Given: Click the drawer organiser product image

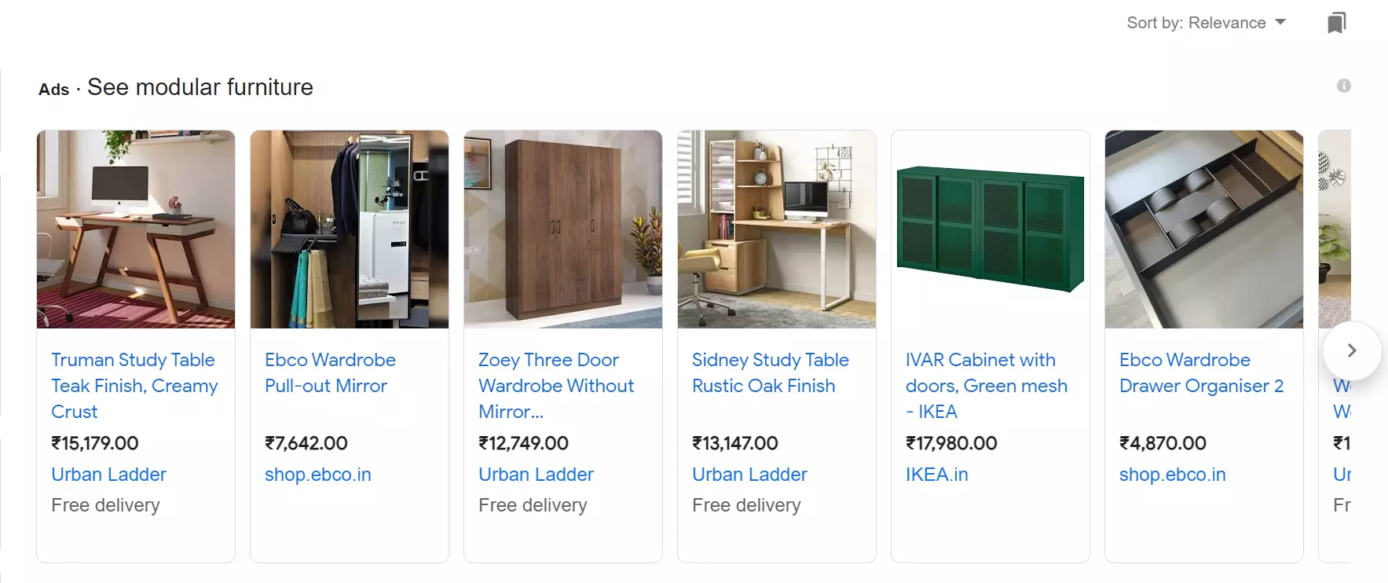Looking at the screenshot, I should click(1204, 229).
